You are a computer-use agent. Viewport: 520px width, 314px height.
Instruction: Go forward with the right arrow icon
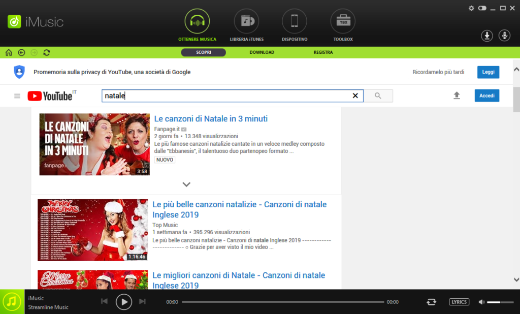pos(34,52)
